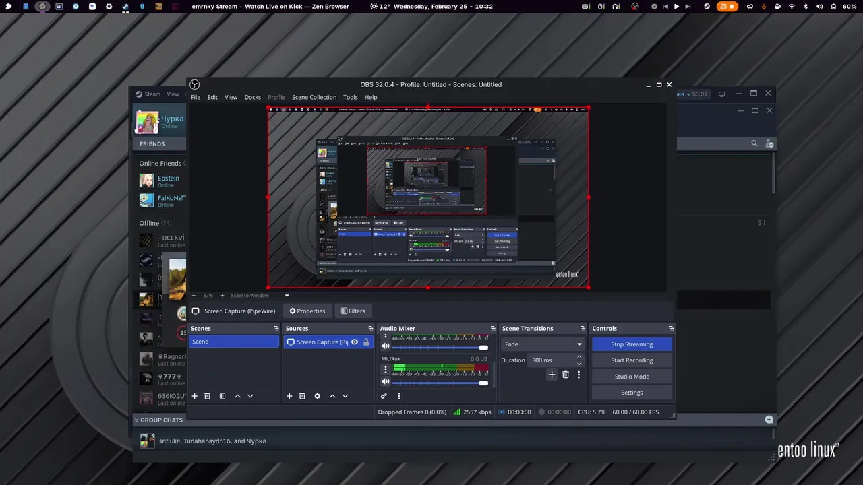Viewport: 863px width, 485px height.
Task: Move scene down arrow in Scenes dock
Action: (x=250, y=396)
